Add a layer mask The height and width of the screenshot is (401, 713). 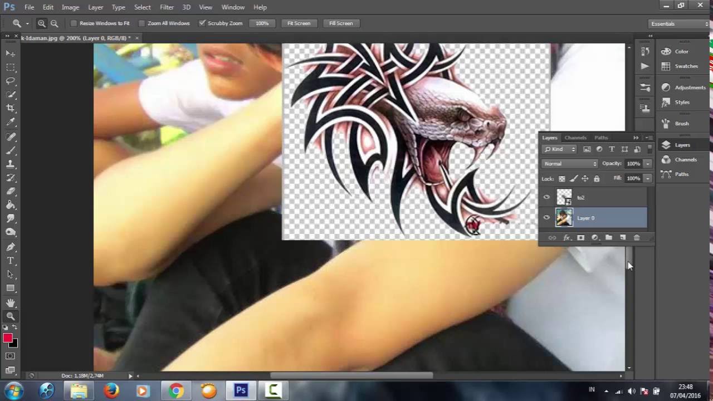(x=580, y=238)
